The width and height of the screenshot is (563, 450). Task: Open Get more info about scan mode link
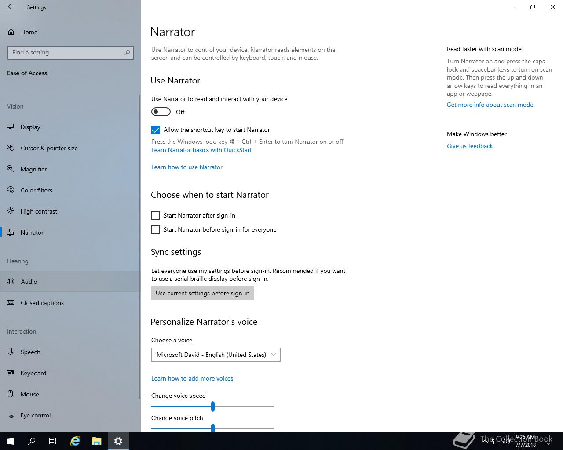[490, 105]
